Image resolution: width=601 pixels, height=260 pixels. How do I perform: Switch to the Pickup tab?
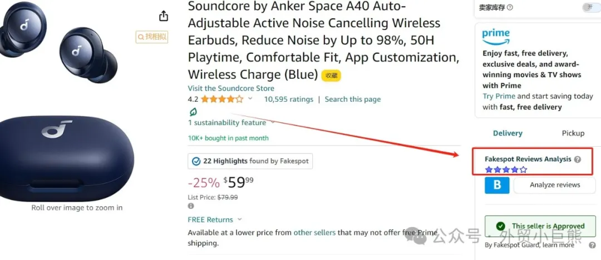pos(573,133)
